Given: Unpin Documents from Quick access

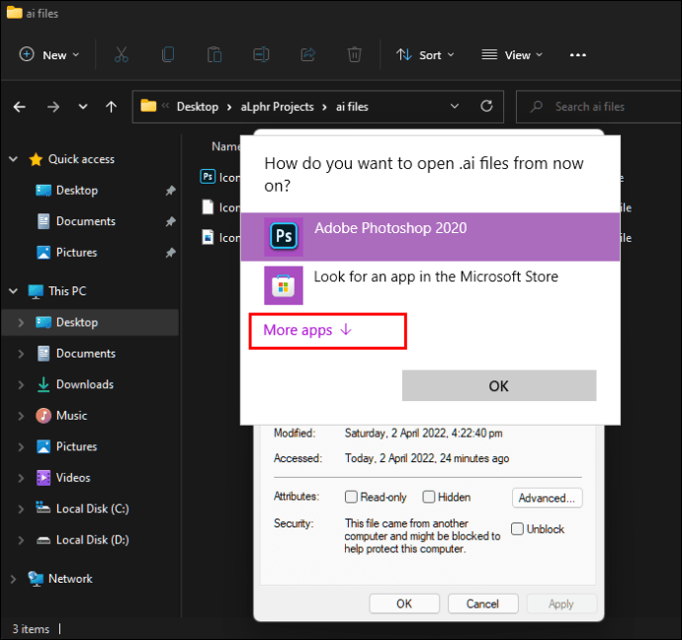Looking at the screenshot, I should tap(170, 221).
